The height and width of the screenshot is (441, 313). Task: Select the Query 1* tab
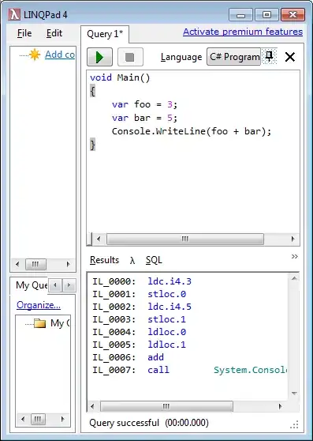[x=105, y=34]
